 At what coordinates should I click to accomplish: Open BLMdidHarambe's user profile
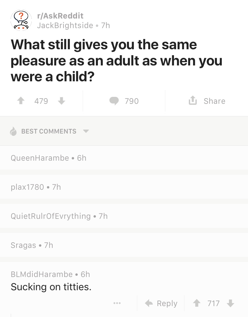(x=42, y=274)
